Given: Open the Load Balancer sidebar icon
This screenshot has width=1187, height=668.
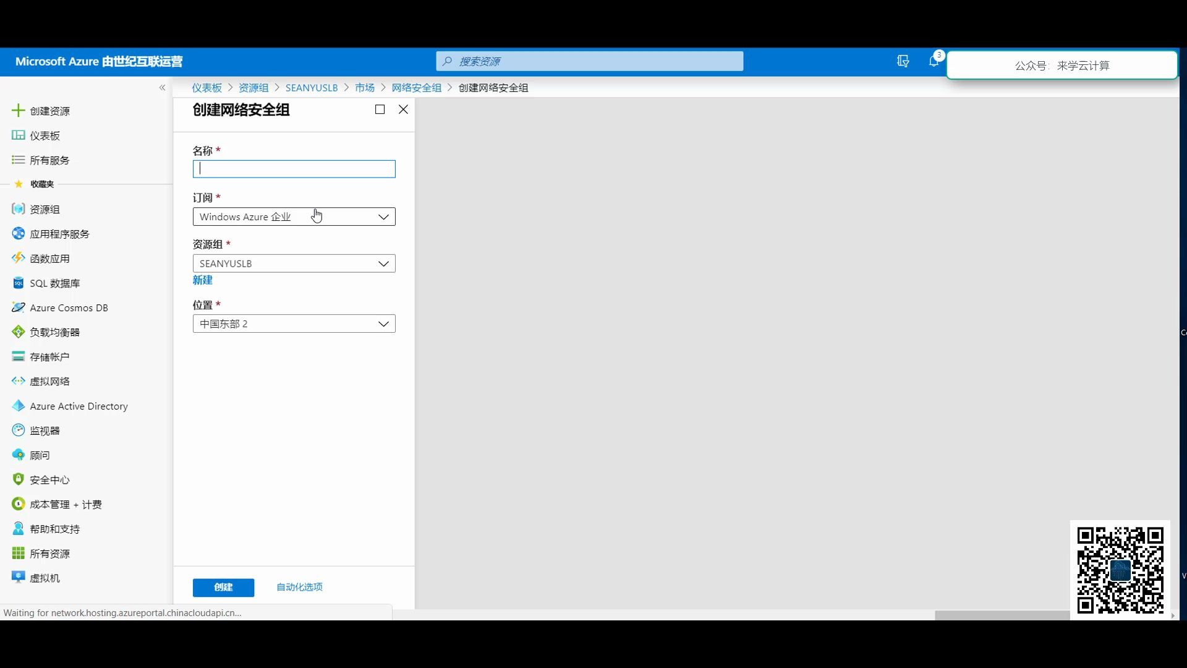Looking at the screenshot, I should pos(19,332).
